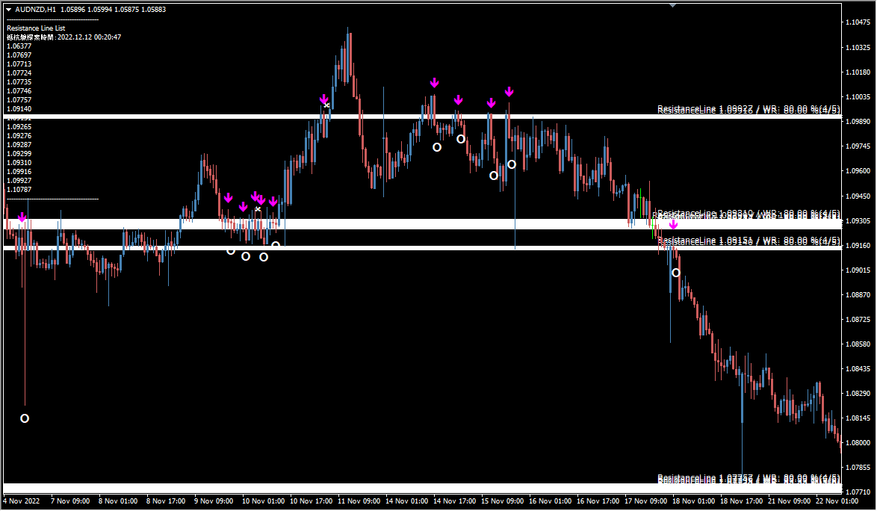Click the grey chart shift triangle at top

[x=672, y=5]
